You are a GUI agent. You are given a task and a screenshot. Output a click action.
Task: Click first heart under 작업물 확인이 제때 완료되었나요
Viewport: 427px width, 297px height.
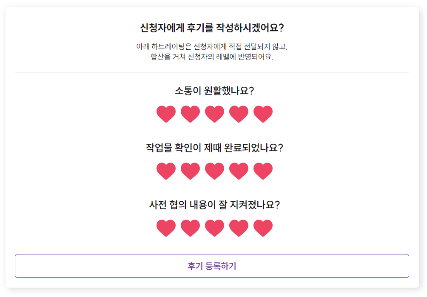[x=166, y=171]
